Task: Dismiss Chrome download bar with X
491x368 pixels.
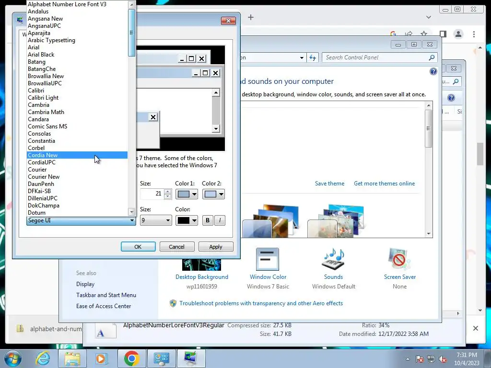Action: pyautogui.click(x=475, y=328)
